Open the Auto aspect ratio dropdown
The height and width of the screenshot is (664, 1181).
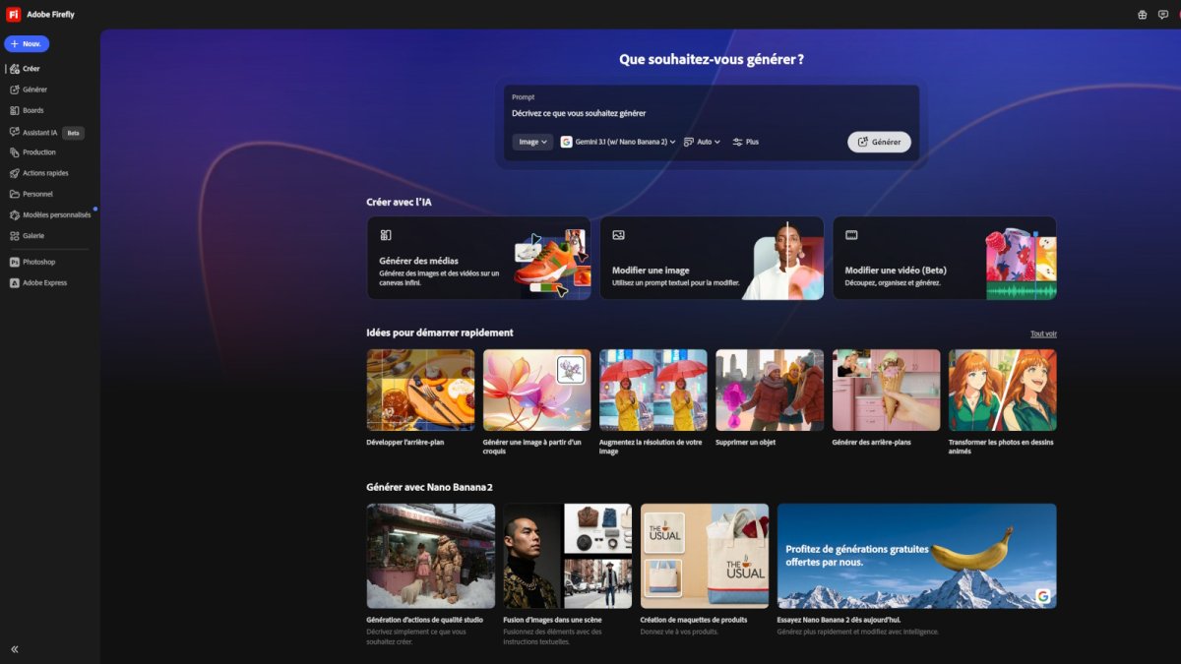tap(703, 142)
